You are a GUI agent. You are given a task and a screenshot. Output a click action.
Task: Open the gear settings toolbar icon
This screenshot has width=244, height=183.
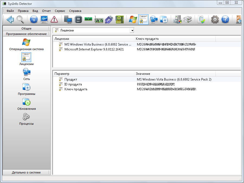click(215, 20)
